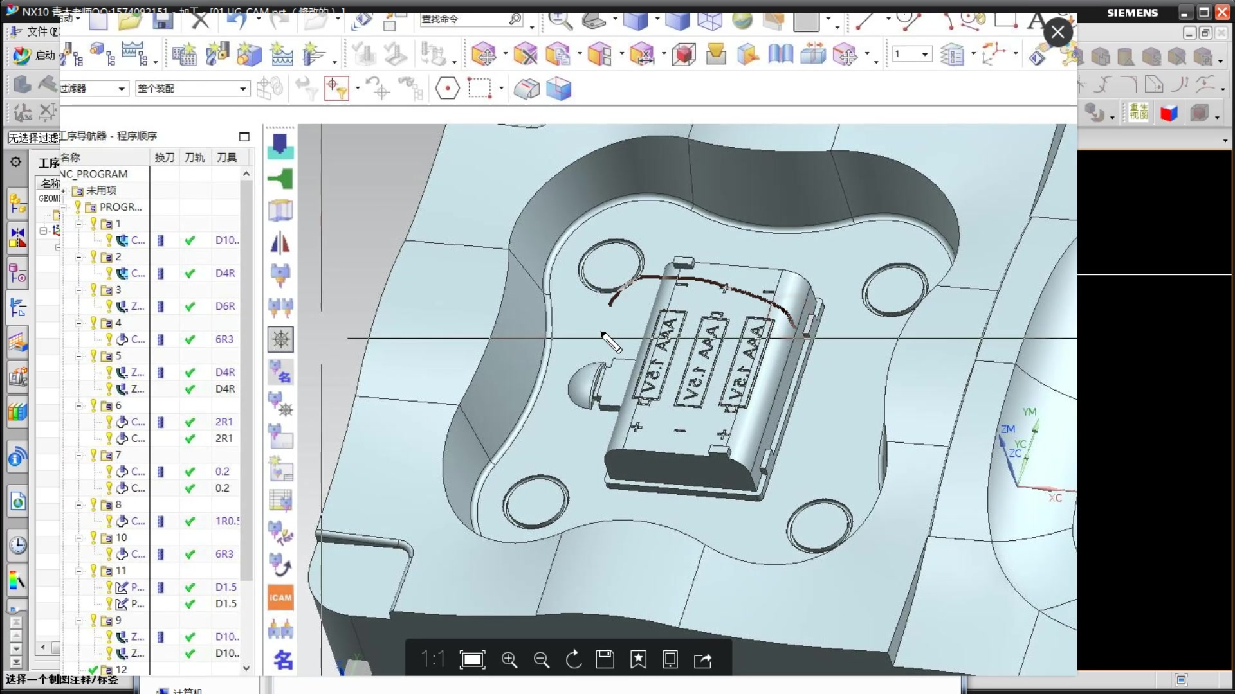Open the Machine Tool view clock icon in sidebar
Image resolution: width=1235 pixels, height=694 pixels.
coord(18,546)
